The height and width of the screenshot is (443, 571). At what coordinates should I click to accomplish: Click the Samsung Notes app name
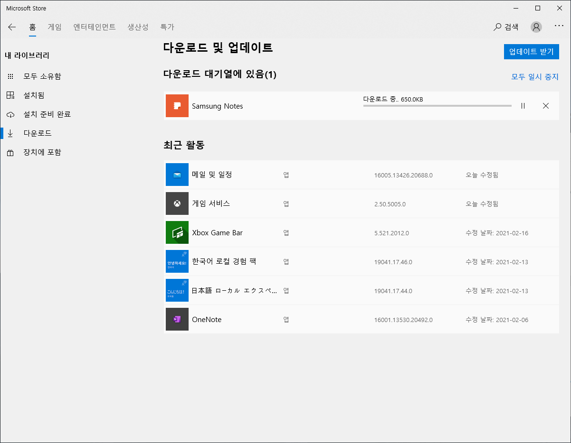click(x=217, y=106)
